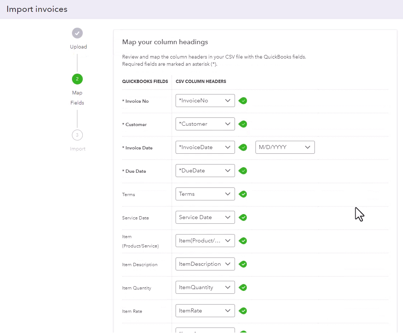Click the Item (Product/Service) field label
Viewport: 403px width, 334px height.
(140, 241)
